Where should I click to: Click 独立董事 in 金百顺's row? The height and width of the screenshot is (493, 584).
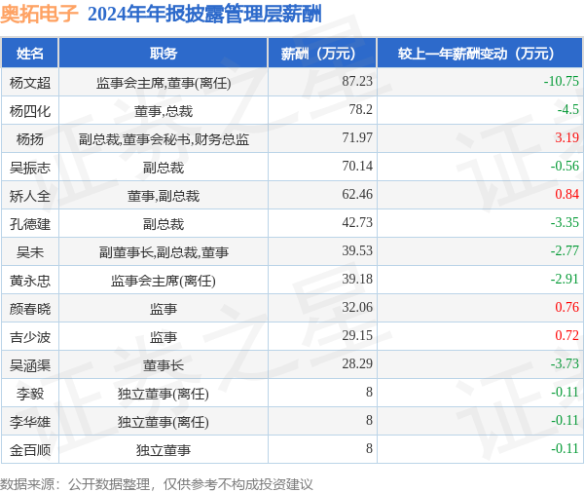[x=164, y=450]
